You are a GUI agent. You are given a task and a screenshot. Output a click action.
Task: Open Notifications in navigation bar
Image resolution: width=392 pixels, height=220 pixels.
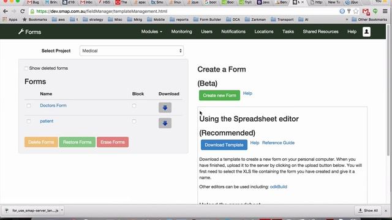pos(233,32)
